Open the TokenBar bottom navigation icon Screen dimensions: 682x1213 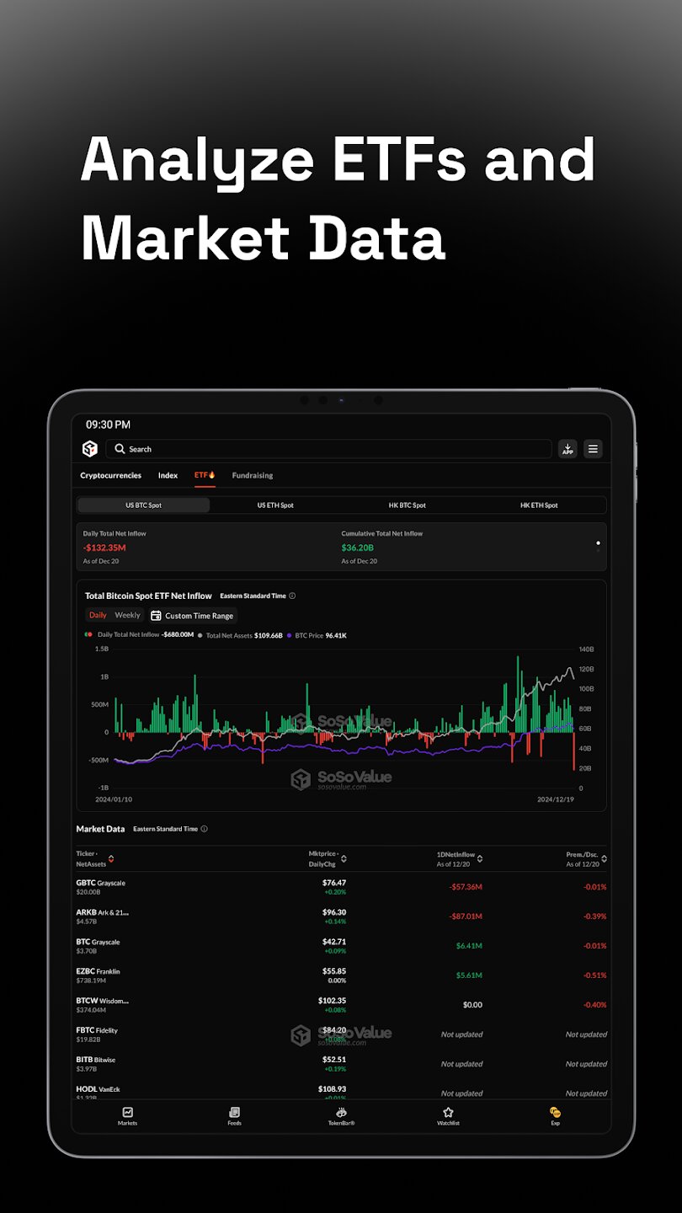pos(341,1113)
